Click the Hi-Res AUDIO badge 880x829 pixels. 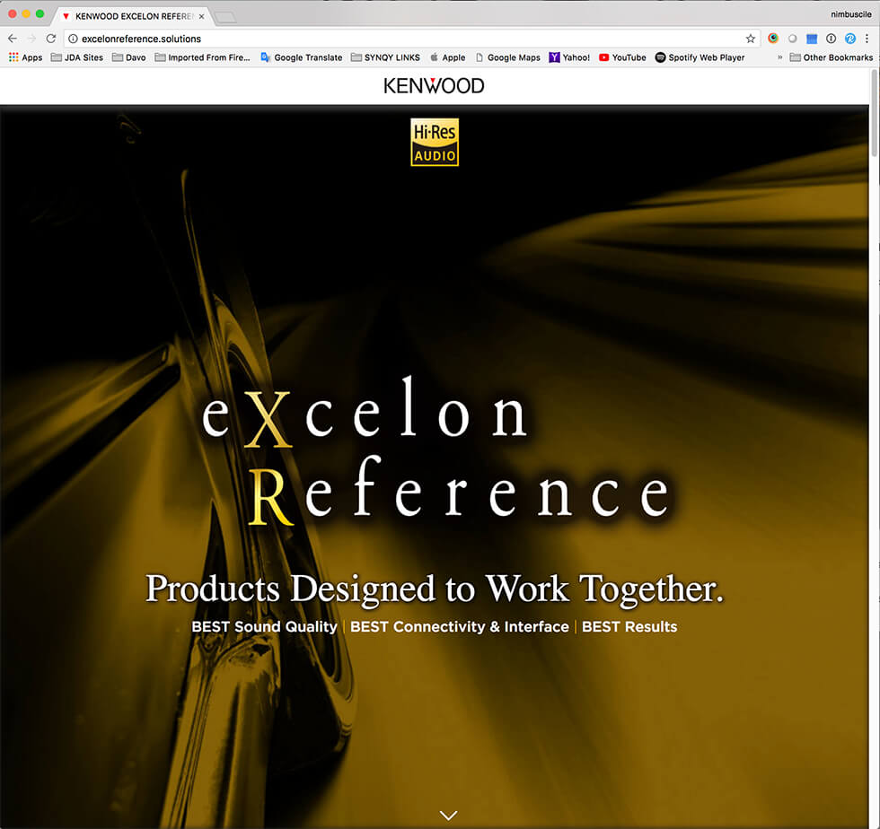click(x=435, y=142)
